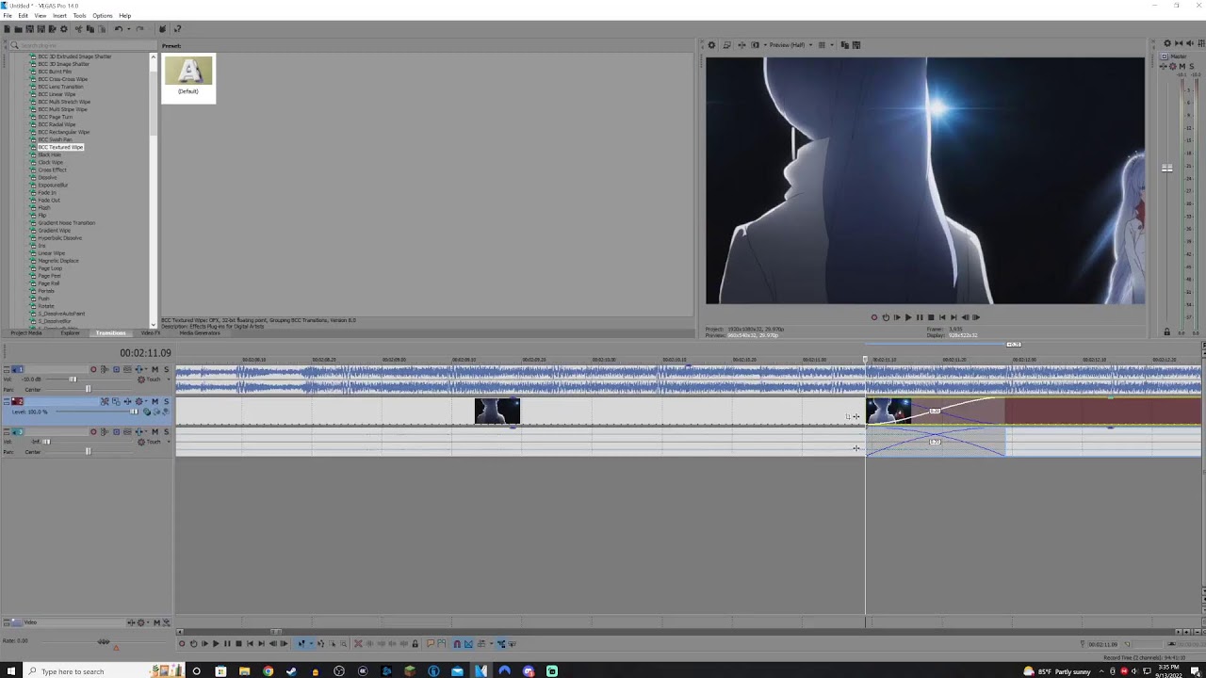The image size is (1206, 678).
Task: Open the Options menu
Action: [103, 15]
